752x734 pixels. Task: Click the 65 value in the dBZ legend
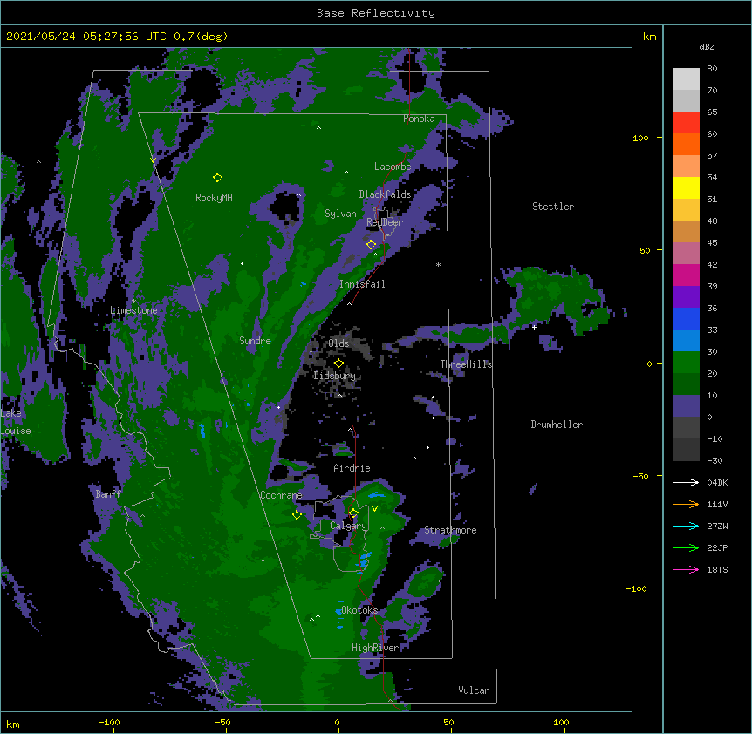tap(712, 112)
